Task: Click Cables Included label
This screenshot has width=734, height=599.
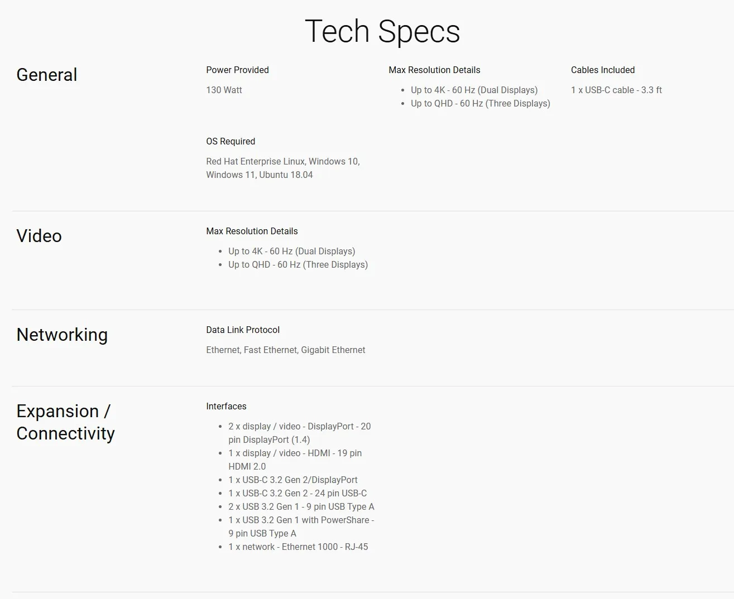Action: pos(602,70)
